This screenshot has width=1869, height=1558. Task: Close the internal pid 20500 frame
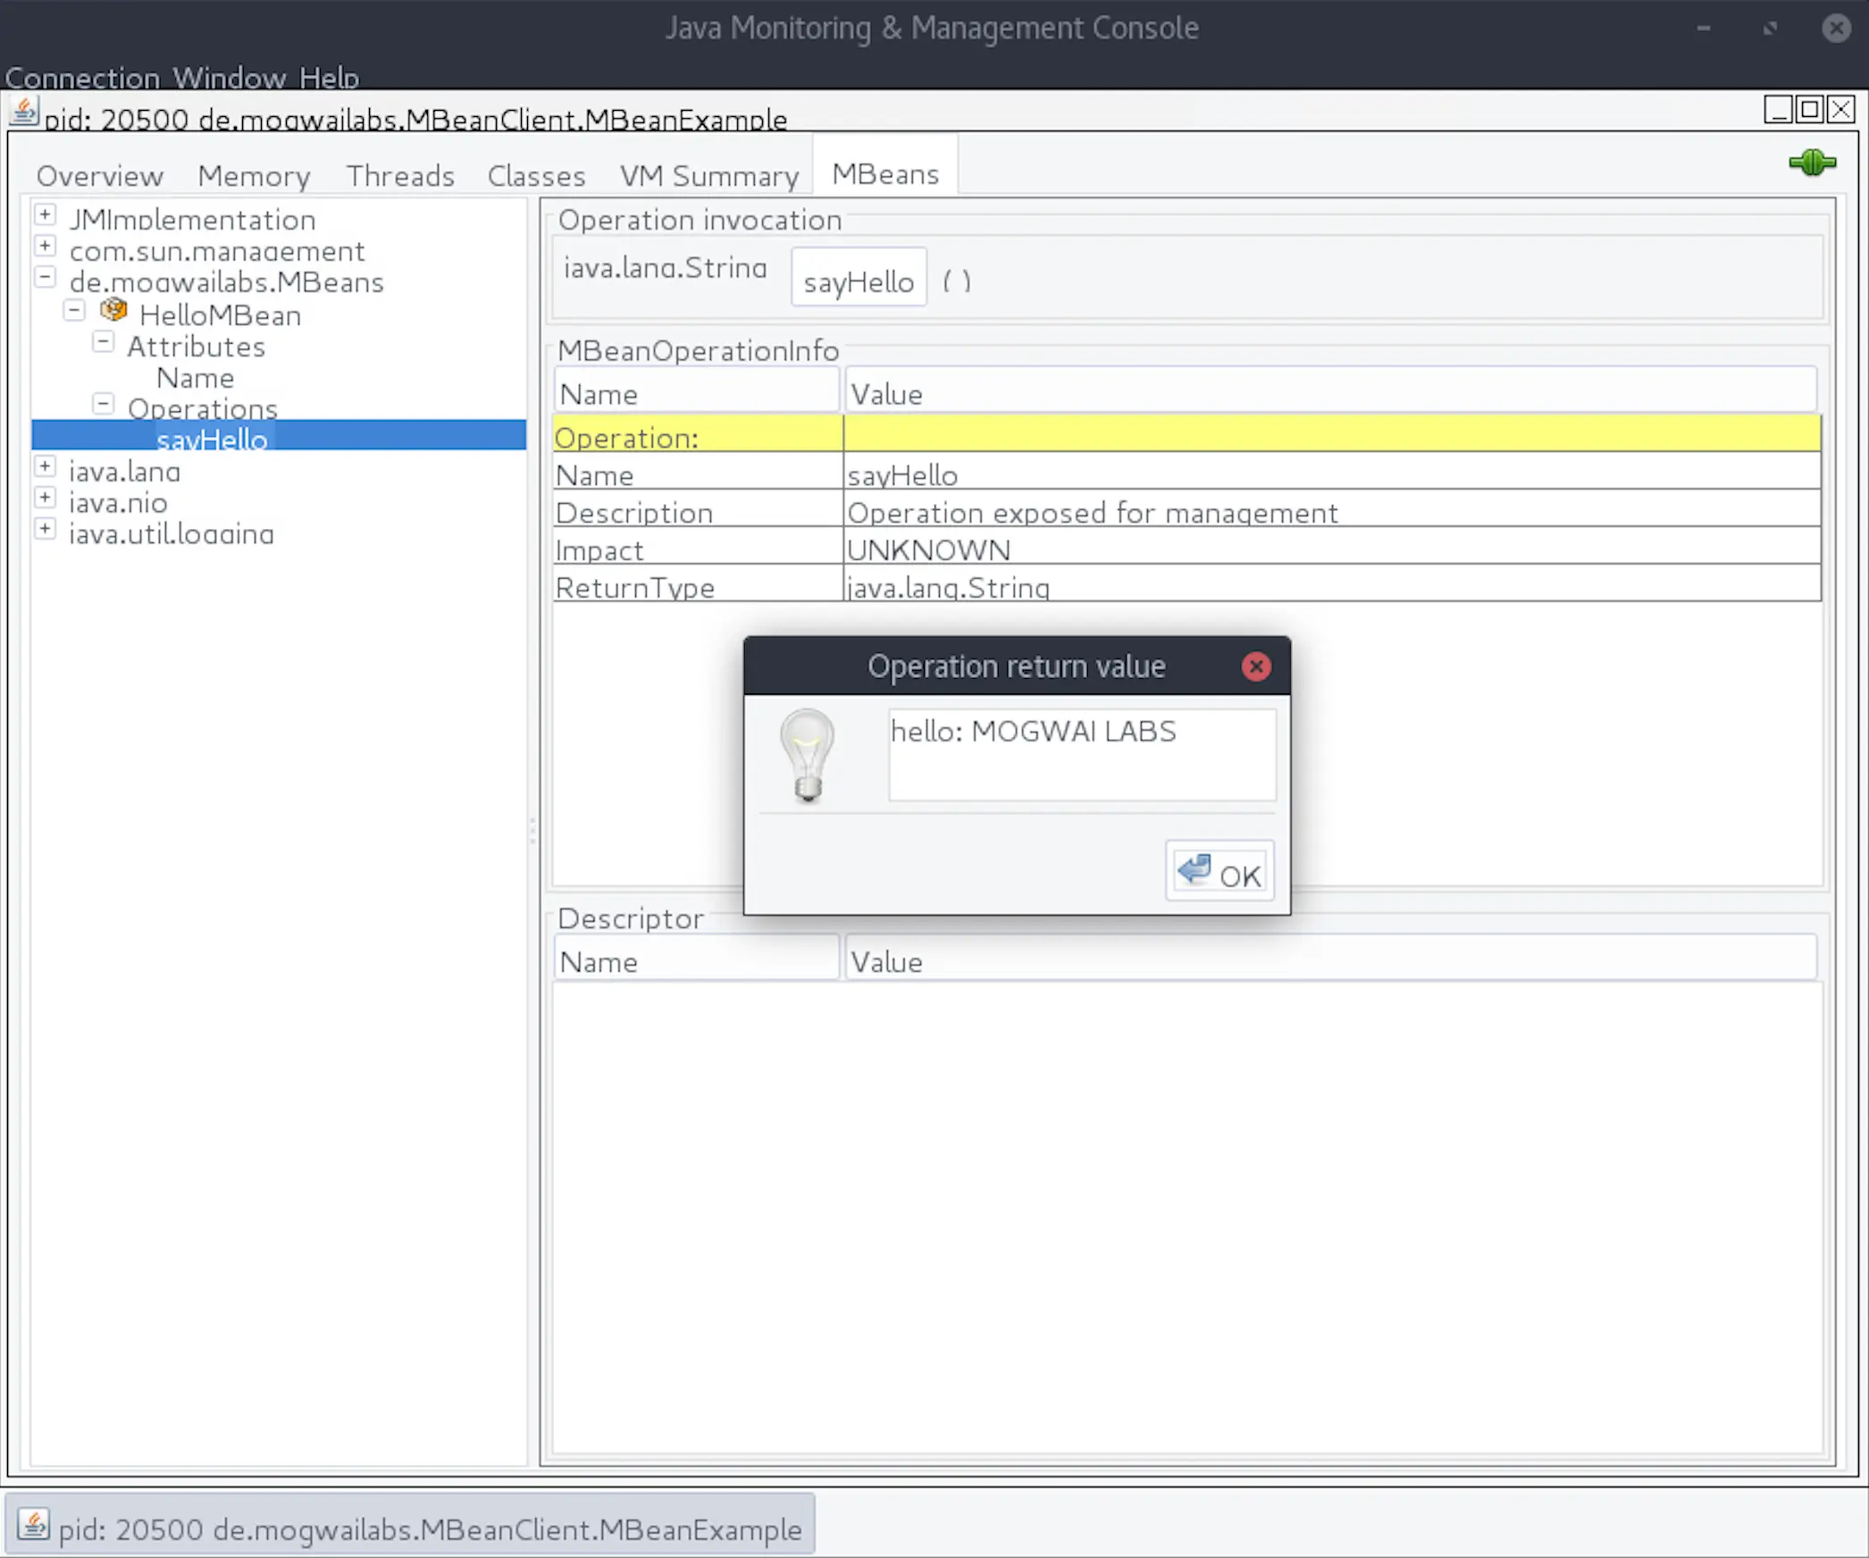(x=1840, y=110)
